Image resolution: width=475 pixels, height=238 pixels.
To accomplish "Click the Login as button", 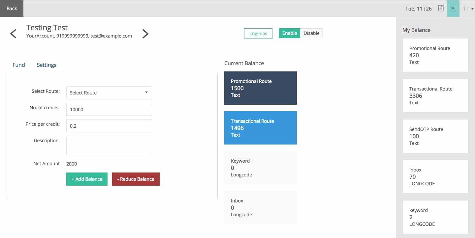I will pos(258,33).
